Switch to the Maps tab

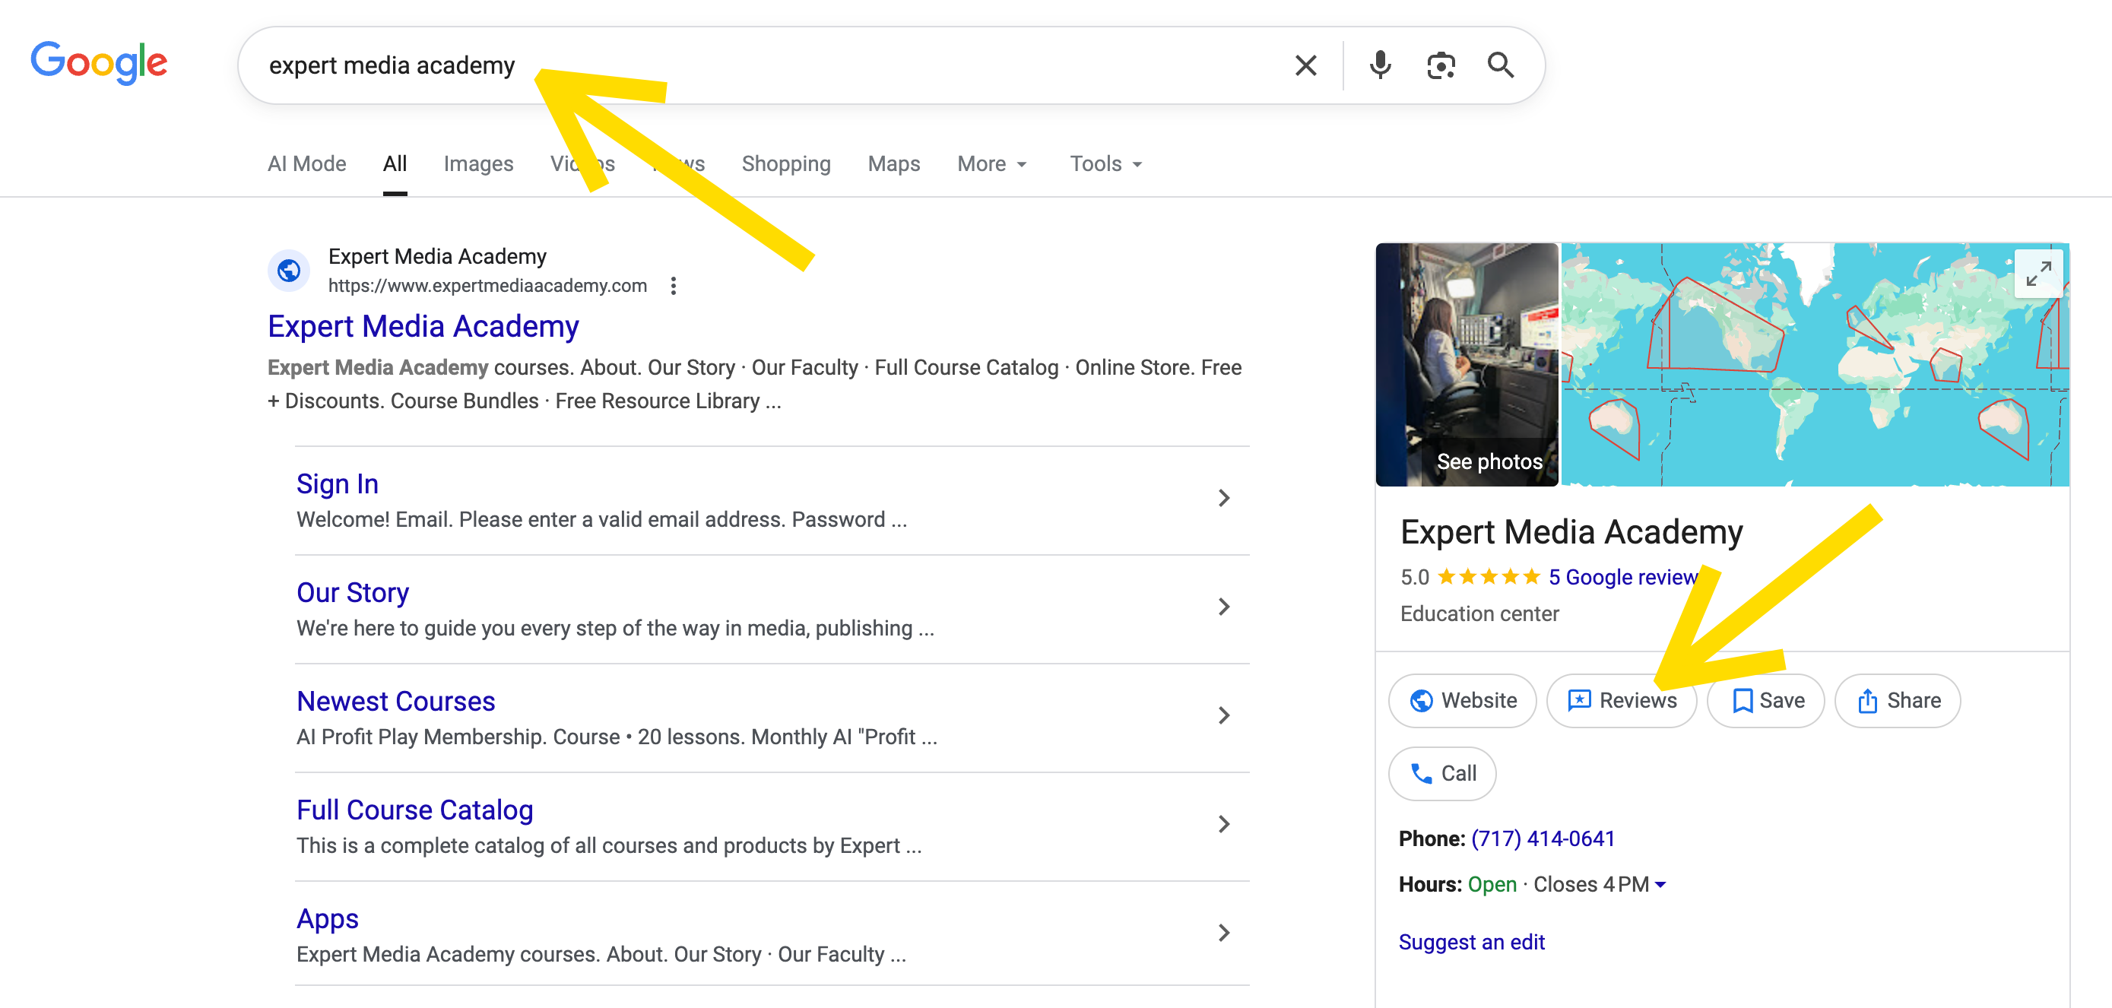pos(893,164)
